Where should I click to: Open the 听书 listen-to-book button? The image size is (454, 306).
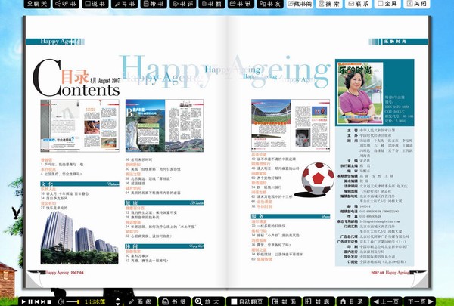click(x=67, y=4)
